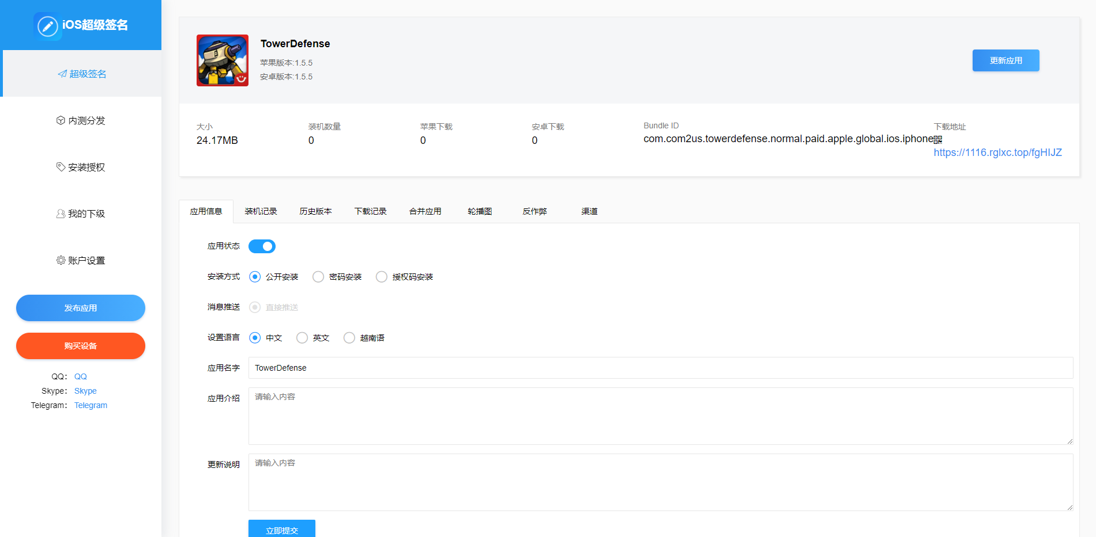The height and width of the screenshot is (537, 1096).
Task: Click the 安卓版本:1.5.5 text
Action: pyautogui.click(x=287, y=77)
